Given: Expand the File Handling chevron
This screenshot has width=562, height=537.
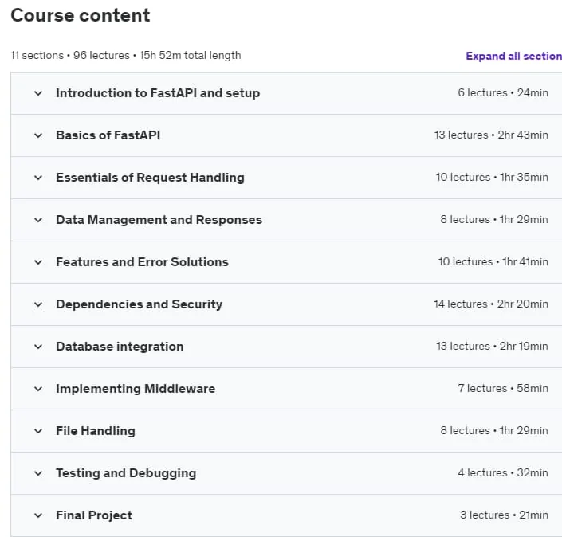Looking at the screenshot, I should click(38, 431).
